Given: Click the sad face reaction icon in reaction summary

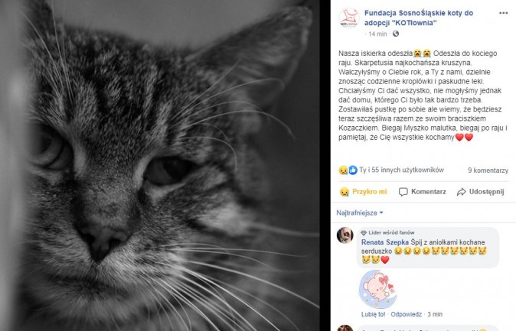Looking at the screenshot, I should 343,170.
